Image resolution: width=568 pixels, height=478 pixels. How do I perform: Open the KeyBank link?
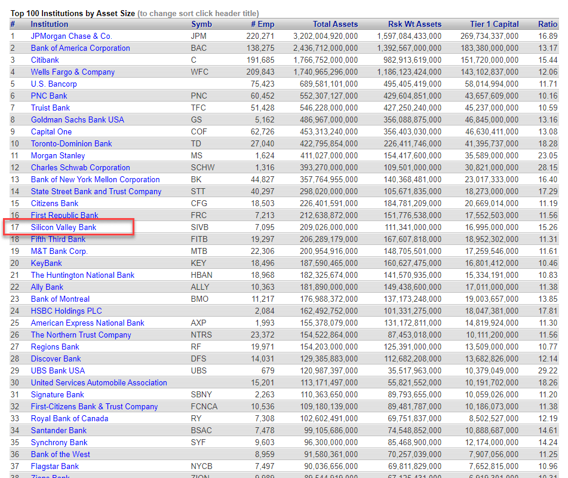tap(47, 263)
